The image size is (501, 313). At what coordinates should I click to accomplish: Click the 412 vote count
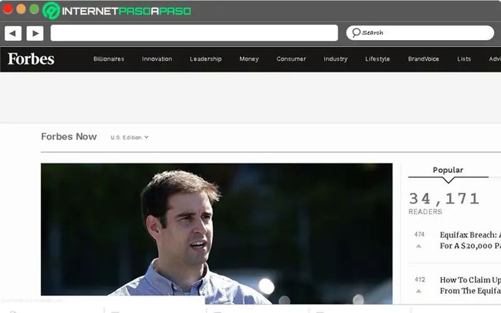coord(420,280)
